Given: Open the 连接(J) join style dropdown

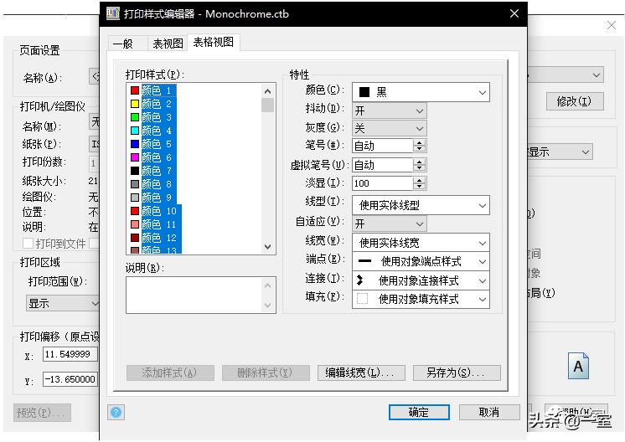Looking at the screenshot, I should coord(421,280).
